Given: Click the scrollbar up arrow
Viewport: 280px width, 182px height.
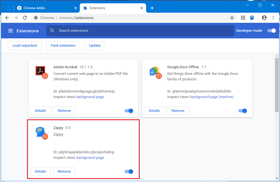Looking at the screenshot, I should 277,56.
